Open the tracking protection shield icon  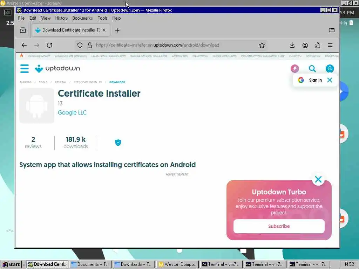coord(80,45)
